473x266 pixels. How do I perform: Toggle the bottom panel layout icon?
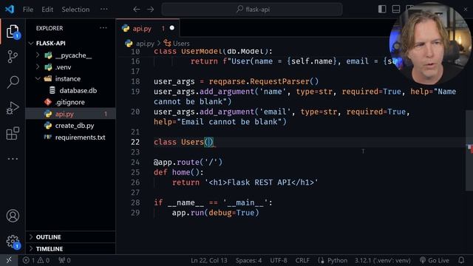[x=396, y=9]
